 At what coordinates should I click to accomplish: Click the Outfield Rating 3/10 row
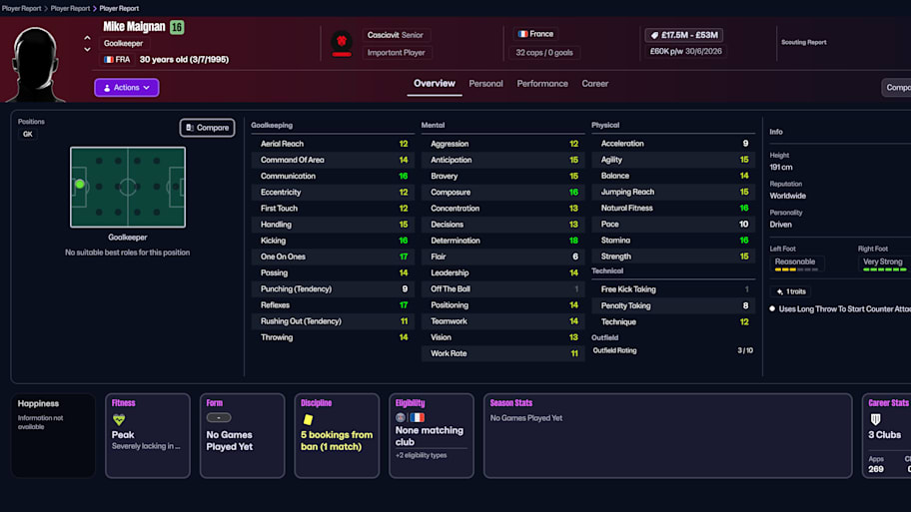click(673, 350)
